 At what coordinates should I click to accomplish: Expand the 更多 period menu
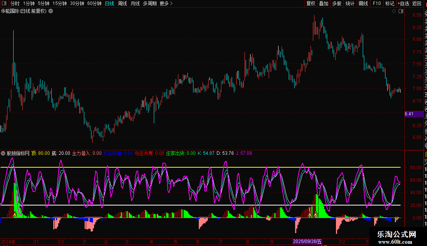[166, 3]
